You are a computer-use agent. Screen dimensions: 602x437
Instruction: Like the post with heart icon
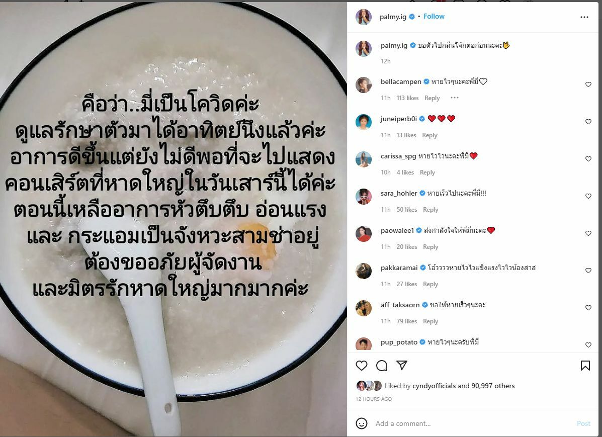click(x=361, y=366)
